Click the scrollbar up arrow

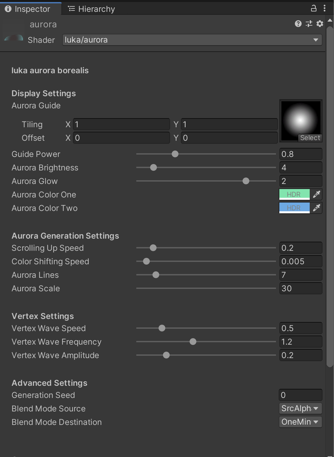[x=330, y=21]
